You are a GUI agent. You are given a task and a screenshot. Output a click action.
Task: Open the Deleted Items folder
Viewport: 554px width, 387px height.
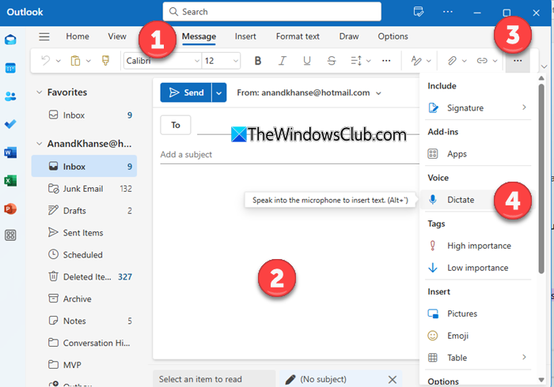[x=84, y=276]
